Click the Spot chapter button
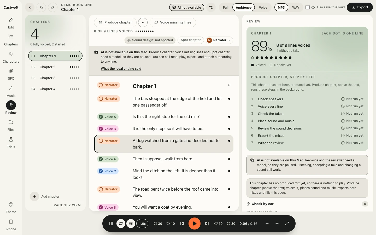 point(191,40)
